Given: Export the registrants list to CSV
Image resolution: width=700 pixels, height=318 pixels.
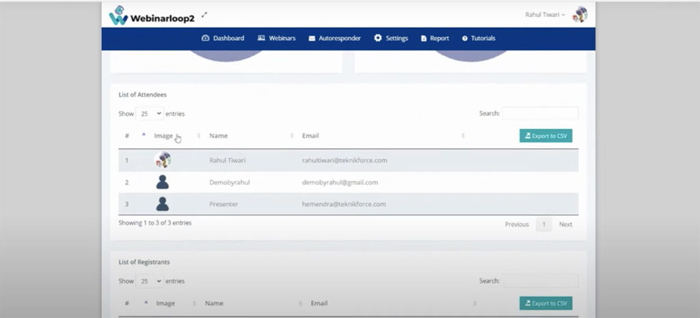Looking at the screenshot, I should tap(546, 303).
